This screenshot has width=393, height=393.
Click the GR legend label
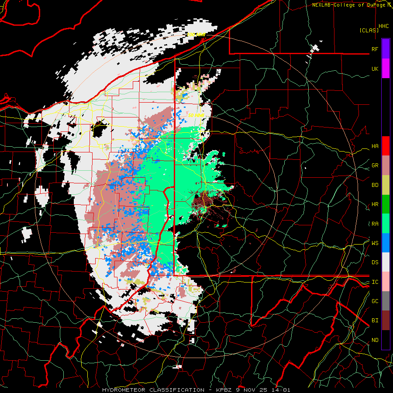coord(375,165)
